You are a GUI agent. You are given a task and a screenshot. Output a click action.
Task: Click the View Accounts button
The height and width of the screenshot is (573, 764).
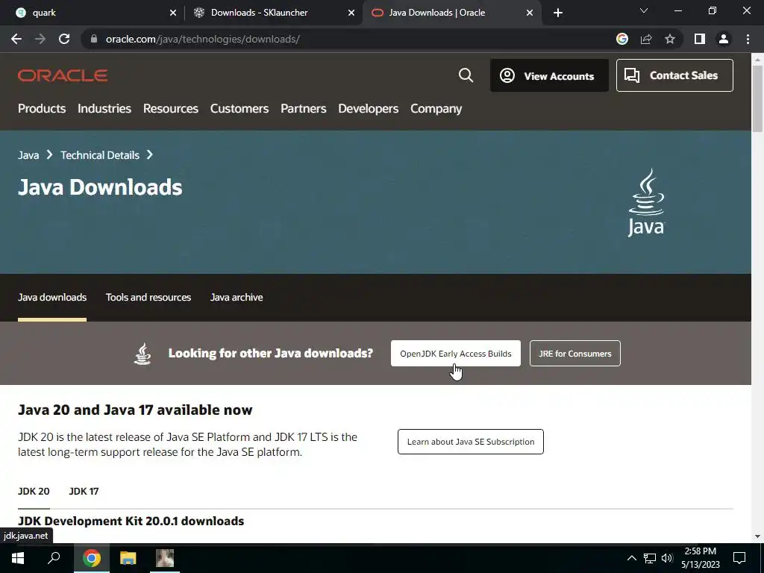click(549, 75)
